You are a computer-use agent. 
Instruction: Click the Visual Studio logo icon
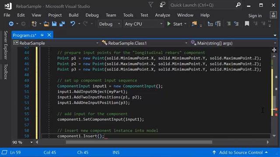pyautogui.click(x=8, y=6)
